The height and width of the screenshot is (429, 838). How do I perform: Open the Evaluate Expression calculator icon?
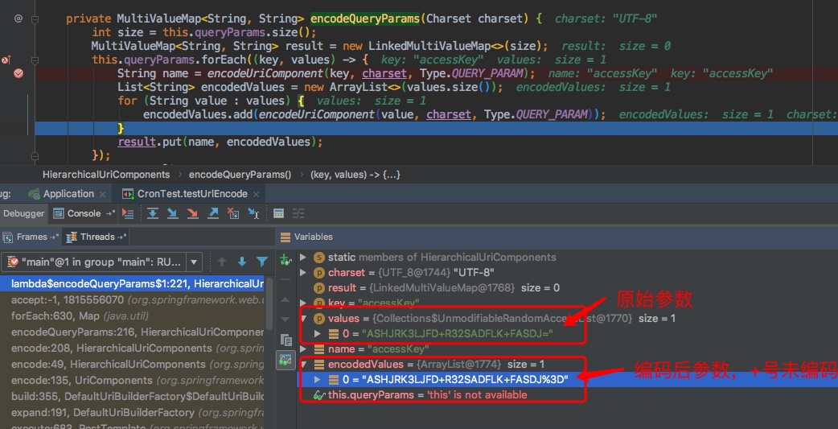pyautogui.click(x=278, y=213)
